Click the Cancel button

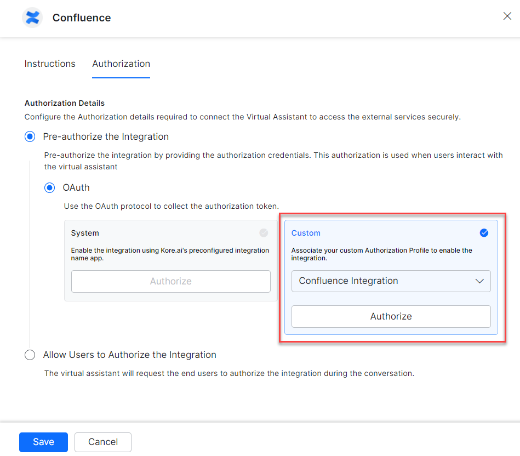point(103,442)
